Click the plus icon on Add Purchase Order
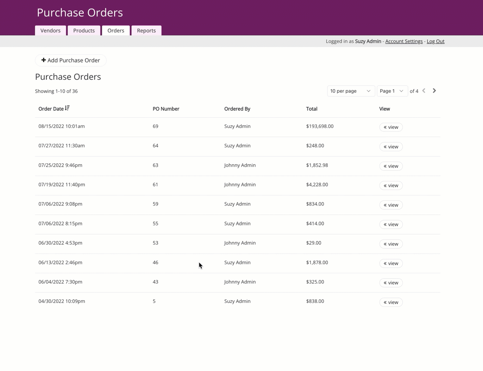 click(44, 60)
